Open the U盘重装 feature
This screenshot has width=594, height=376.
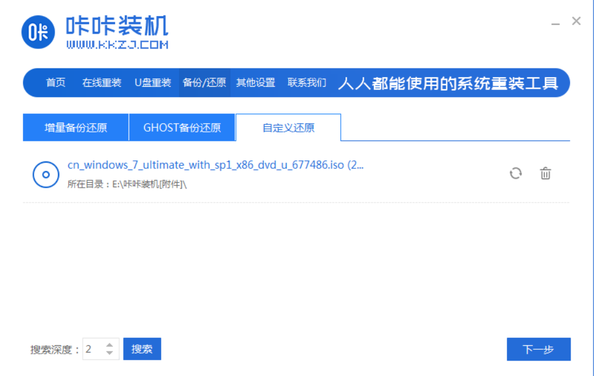point(152,82)
